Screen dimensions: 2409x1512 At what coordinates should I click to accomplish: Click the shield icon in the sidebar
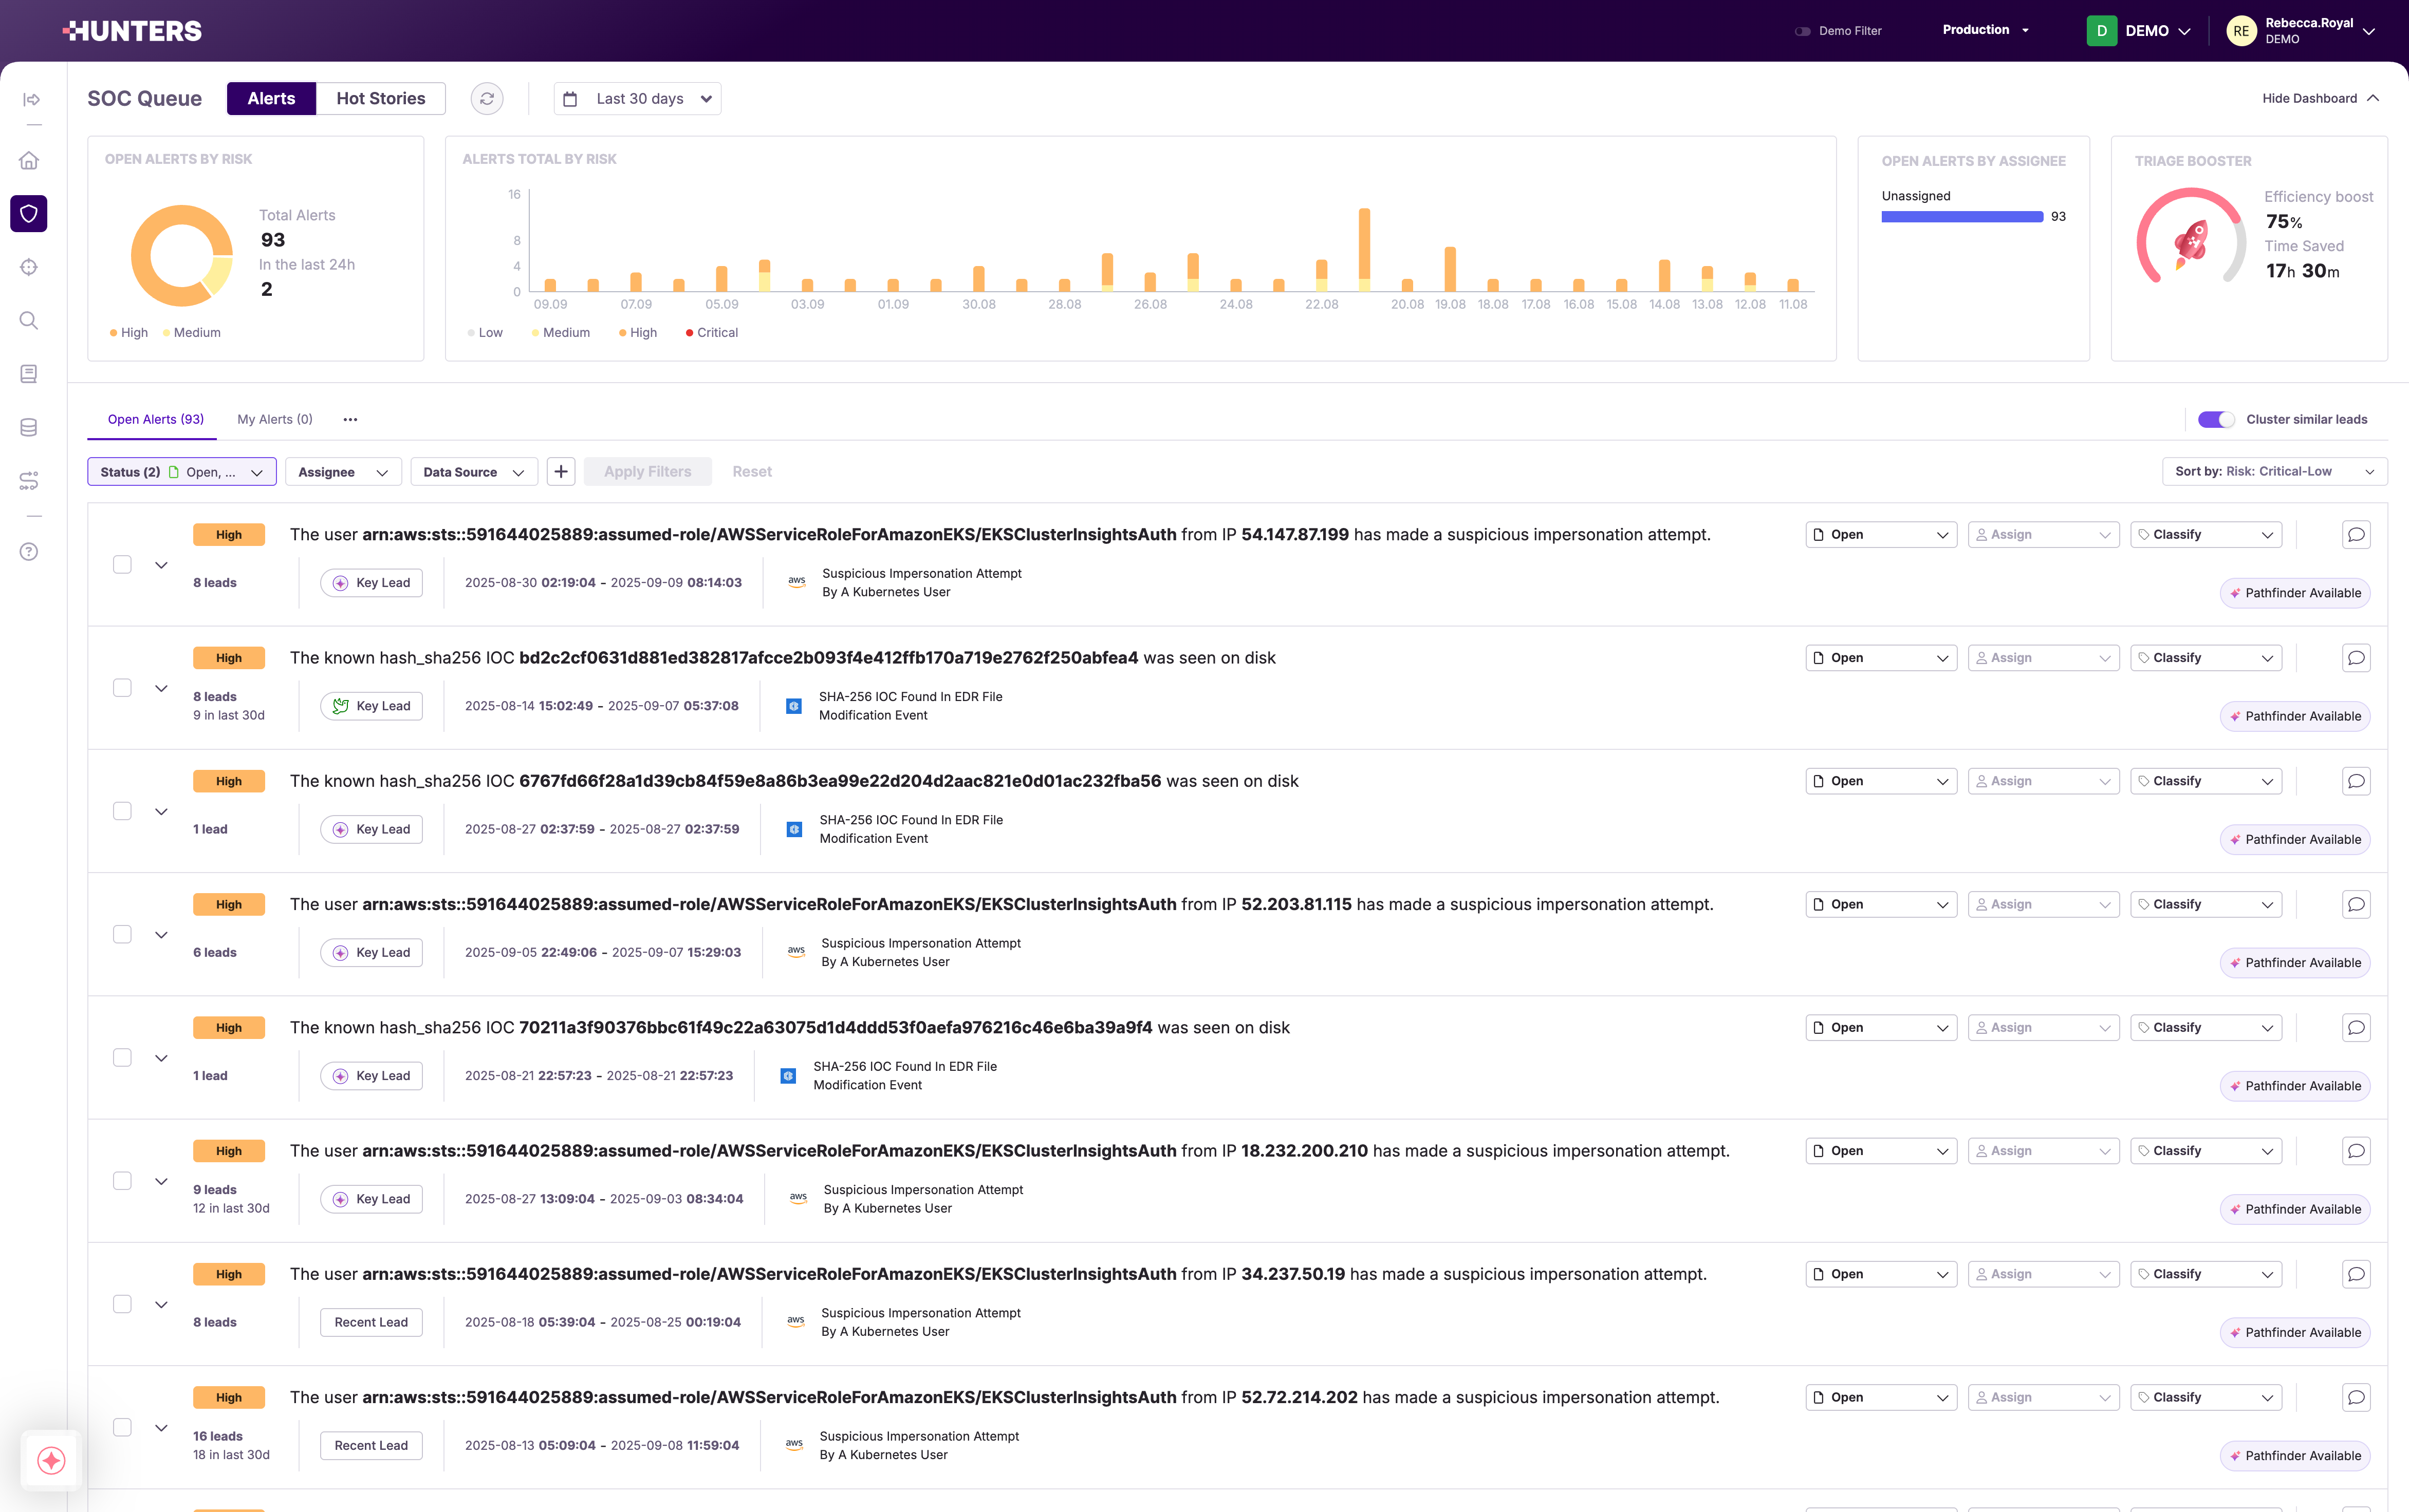click(x=29, y=213)
